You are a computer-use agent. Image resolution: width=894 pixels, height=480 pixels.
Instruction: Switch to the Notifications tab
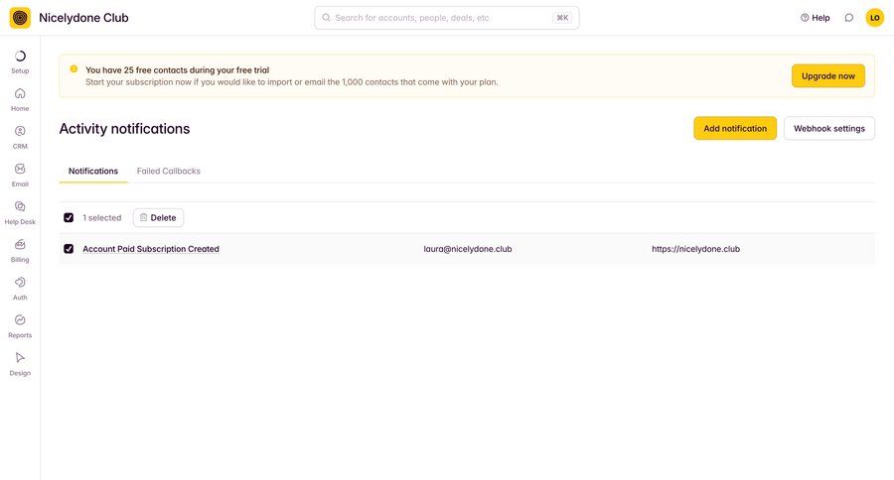click(93, 171)
